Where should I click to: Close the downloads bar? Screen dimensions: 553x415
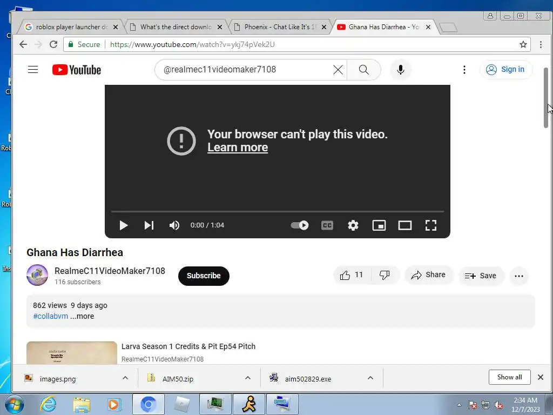point(540,377)
